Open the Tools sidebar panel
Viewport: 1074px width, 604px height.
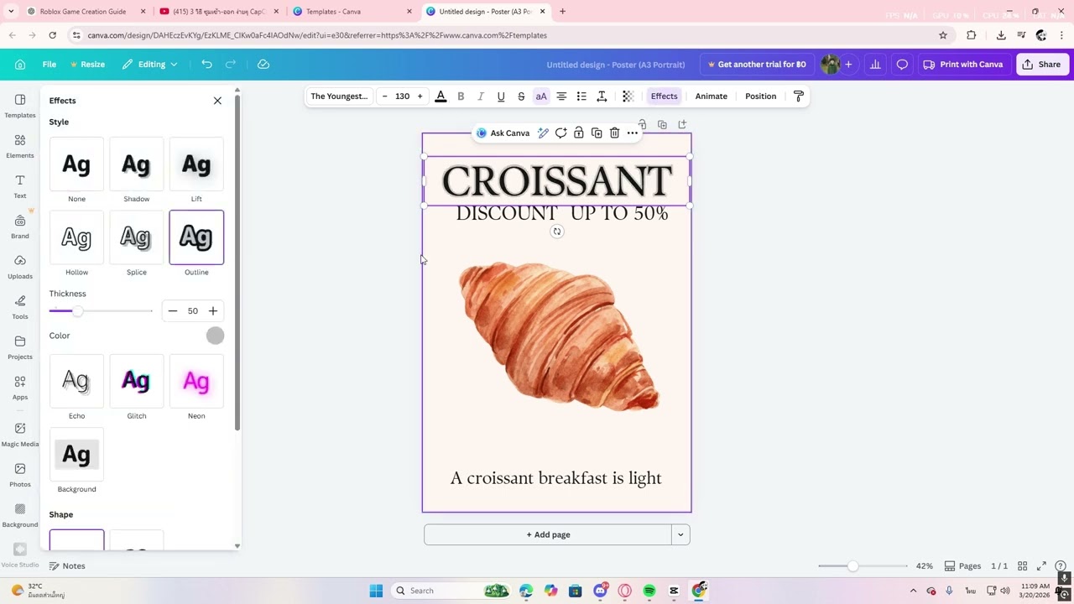coord(20,307)
